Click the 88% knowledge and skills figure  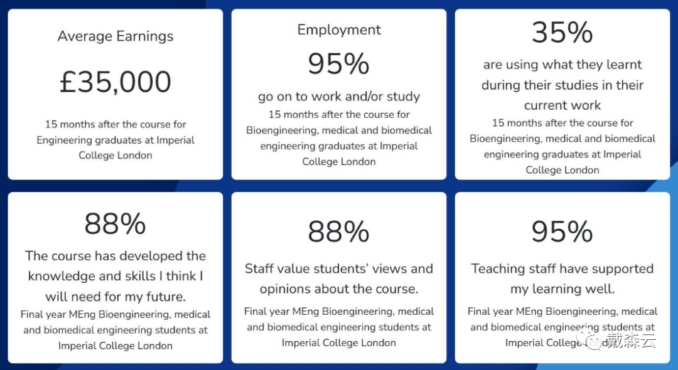coord(115,224)
